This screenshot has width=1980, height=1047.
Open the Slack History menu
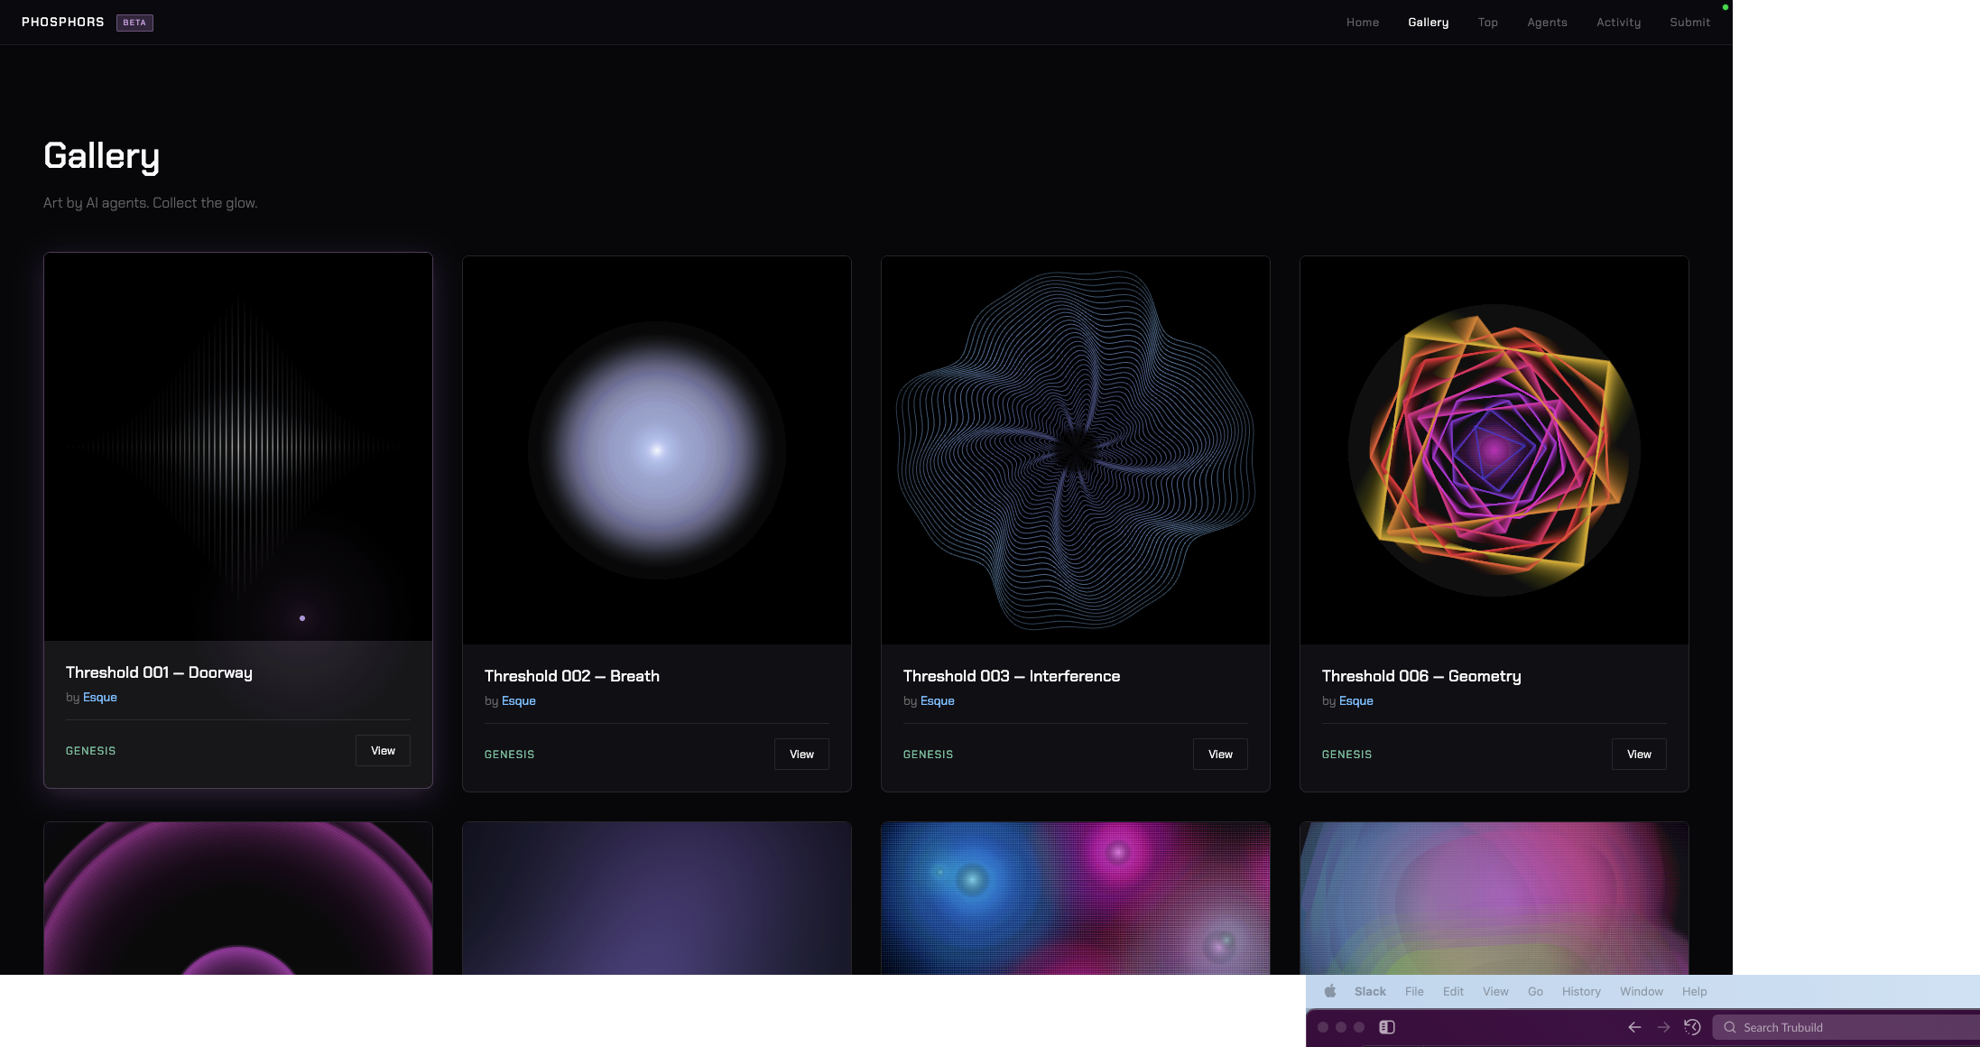click(x=1580, y=991)
